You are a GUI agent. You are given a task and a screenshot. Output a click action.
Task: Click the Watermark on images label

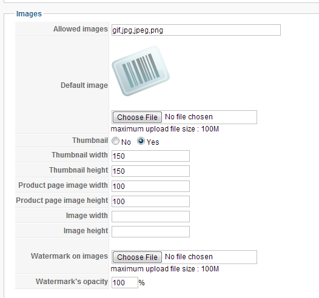[x=69, y=256]
